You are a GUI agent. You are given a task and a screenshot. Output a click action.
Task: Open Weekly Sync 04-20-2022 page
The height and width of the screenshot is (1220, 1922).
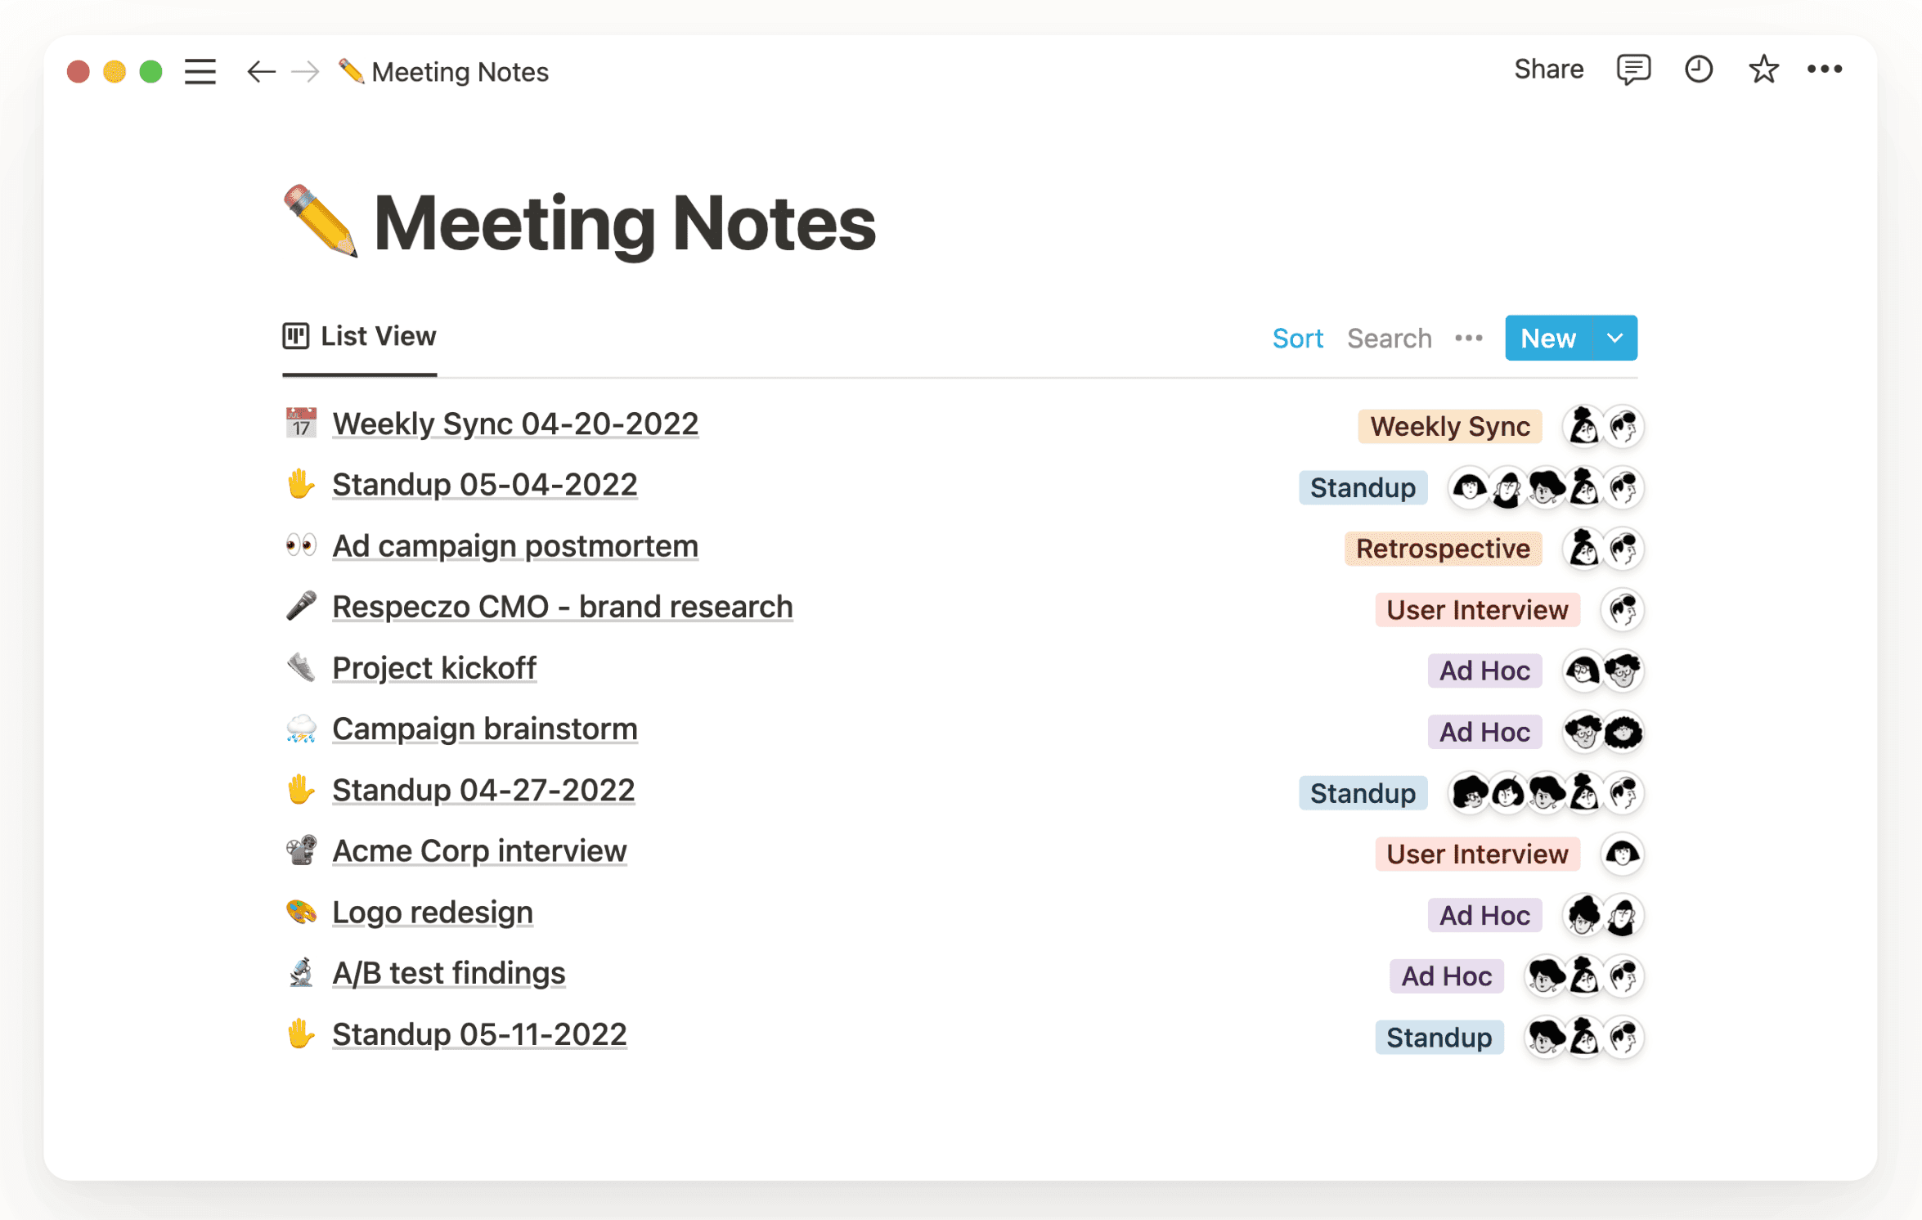coord(515,424)
